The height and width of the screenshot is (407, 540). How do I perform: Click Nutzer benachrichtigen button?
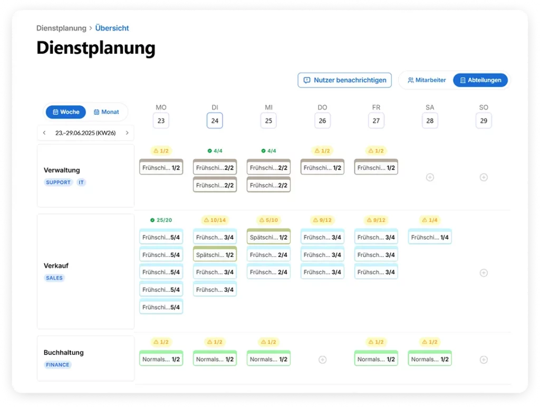[x=345, y=80]
